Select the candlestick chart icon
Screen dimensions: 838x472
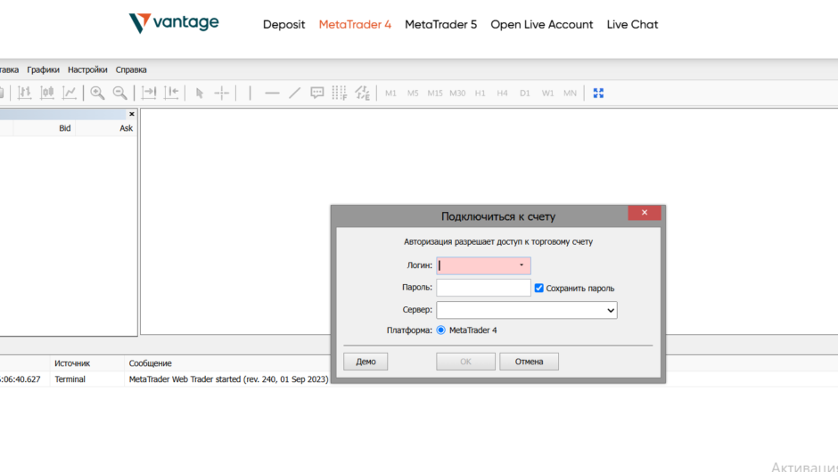(47, 93)
